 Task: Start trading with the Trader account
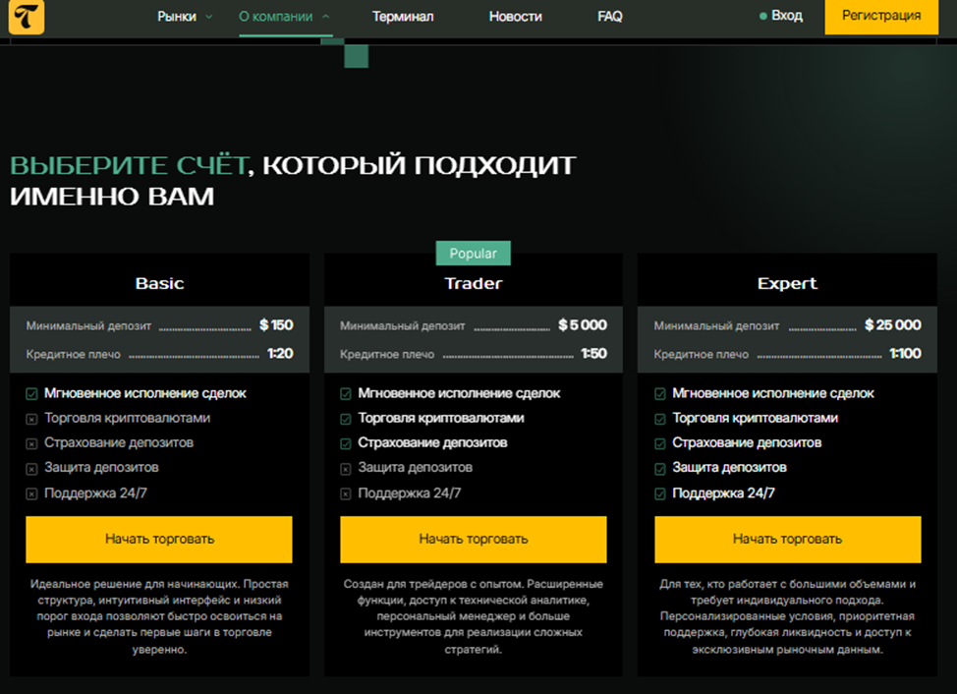pos(473,539)
